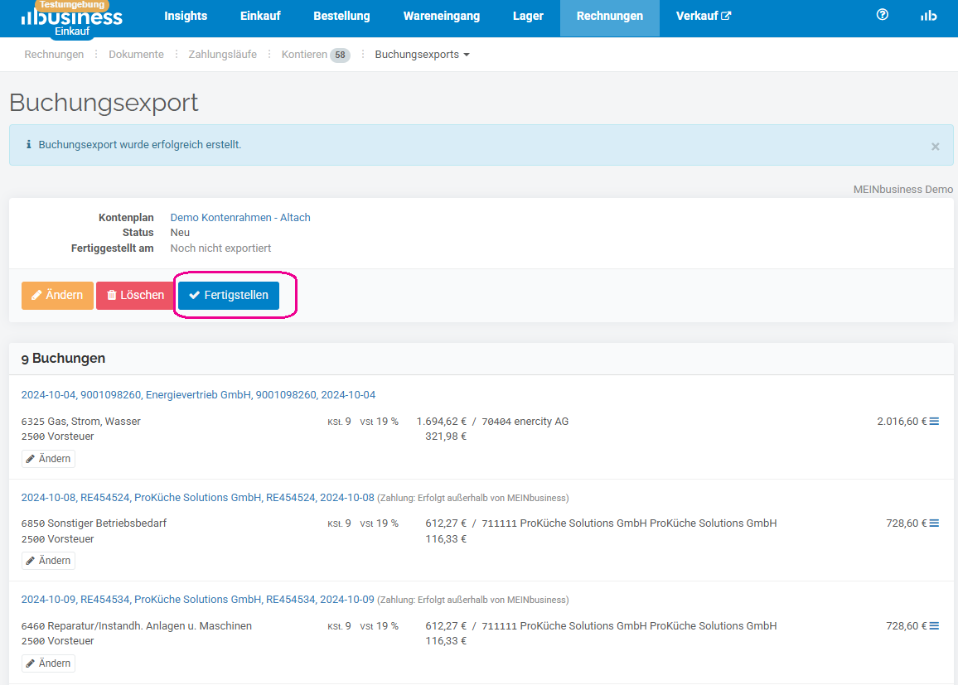Open the Einkauf menu

coord(260,16)
